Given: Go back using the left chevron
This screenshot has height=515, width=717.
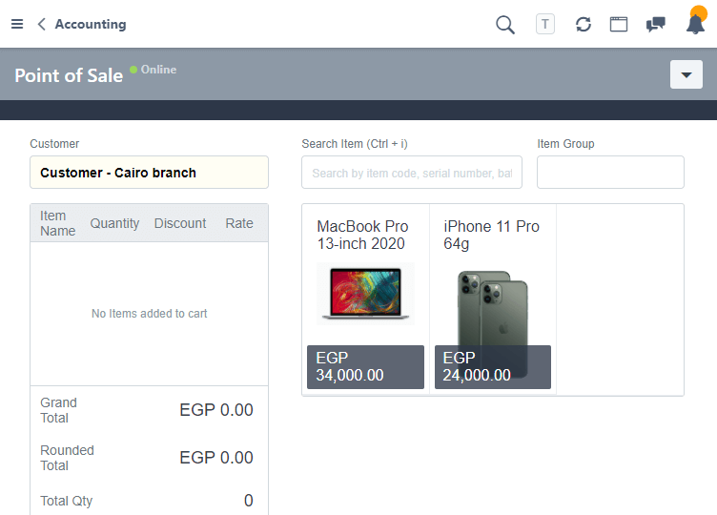Looking at the screenshot, I should [x=41, y=24].
